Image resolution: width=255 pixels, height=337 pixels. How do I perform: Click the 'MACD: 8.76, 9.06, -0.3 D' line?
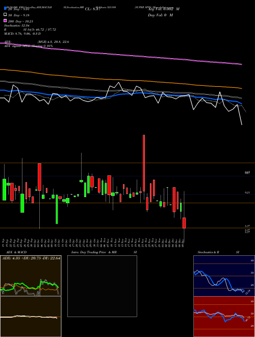tap(22, 34)
